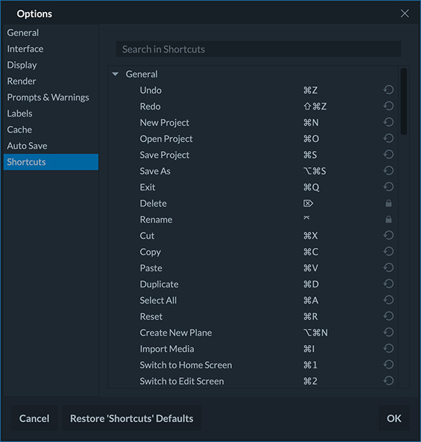
Task: Click the lock icon beside Delete
Action: click(389, 203)
